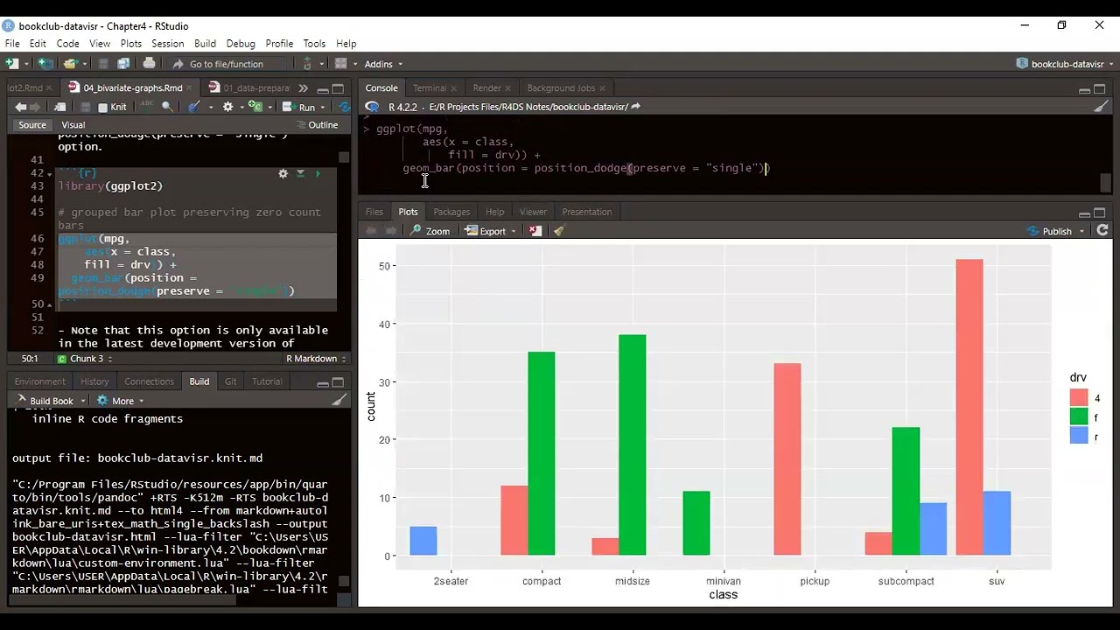
Task: Clear all plots broom icon
Action: pos(559,231)
